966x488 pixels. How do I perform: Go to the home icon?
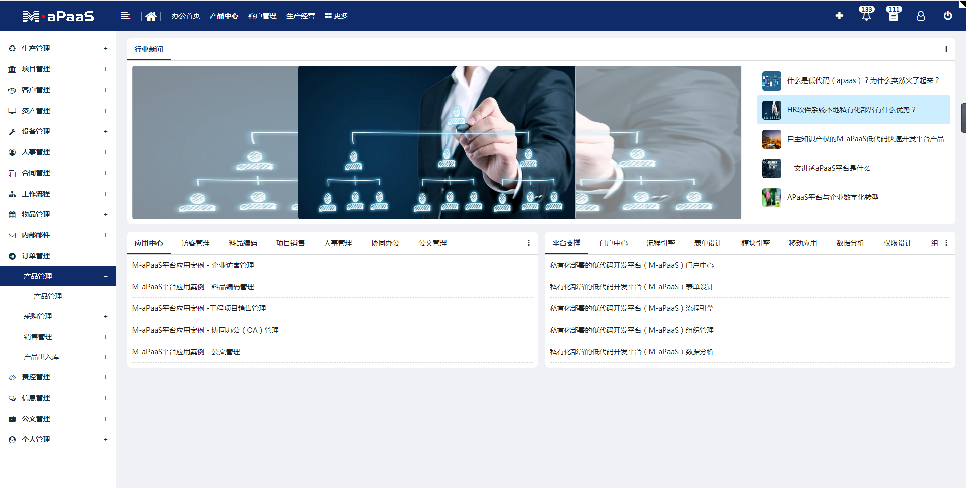click(x=151, y=16)
